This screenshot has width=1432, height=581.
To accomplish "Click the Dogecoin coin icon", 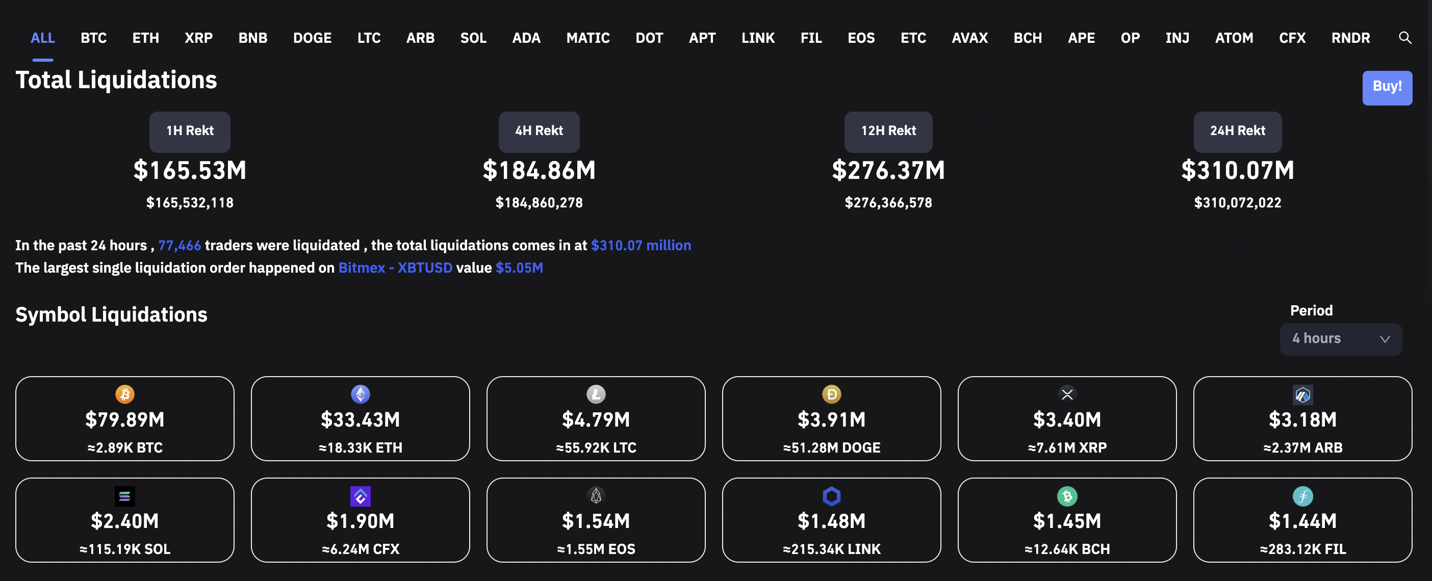I will coord(831,394).
